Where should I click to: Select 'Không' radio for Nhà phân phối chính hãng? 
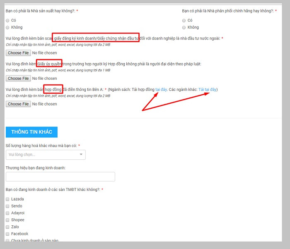(x=184, y=27)
